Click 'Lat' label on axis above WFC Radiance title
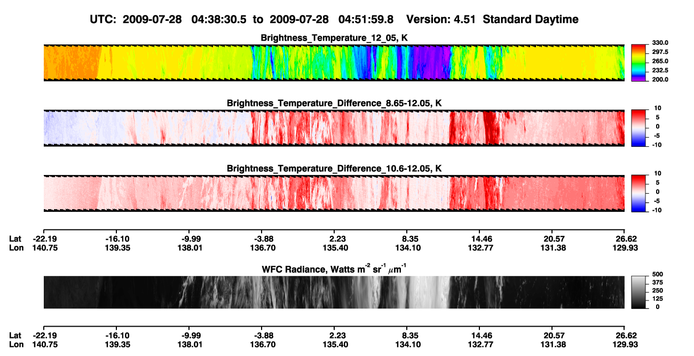The height and width of the screenshot is (356, 694). [x=15, y=239]
